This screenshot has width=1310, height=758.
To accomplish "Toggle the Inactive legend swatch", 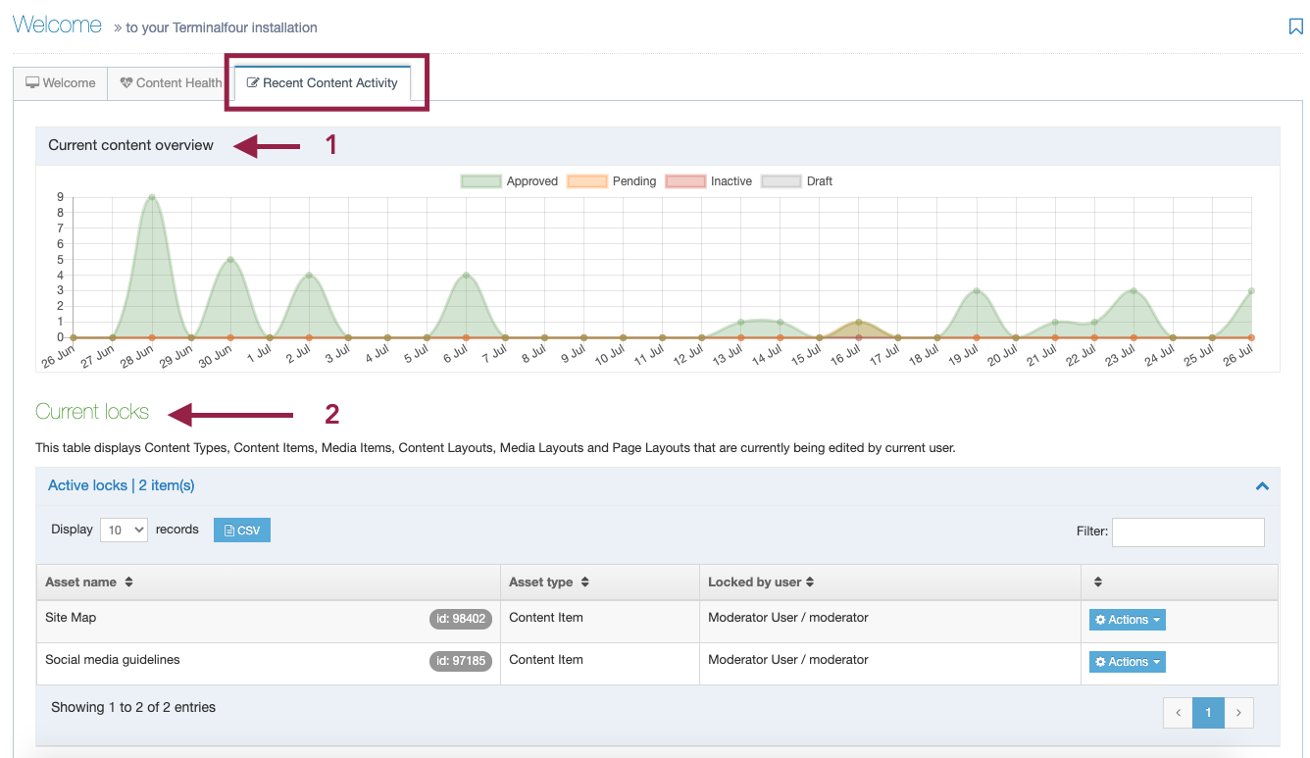I will [685, 181].
